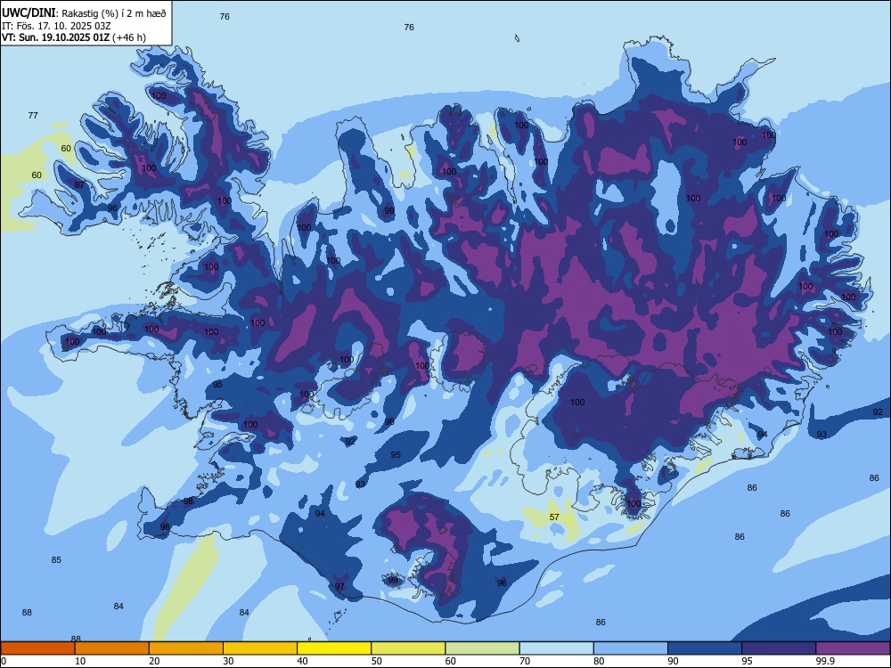Click the 20-30 amber legend swatch
The height and width of the screenshot is (668, 891).
pyautogui.click(x=186, y=648)
